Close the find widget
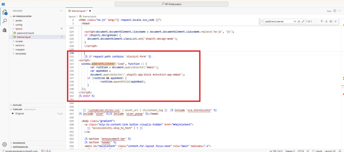This screenshot has height=152, width=344. coord(336,21)
